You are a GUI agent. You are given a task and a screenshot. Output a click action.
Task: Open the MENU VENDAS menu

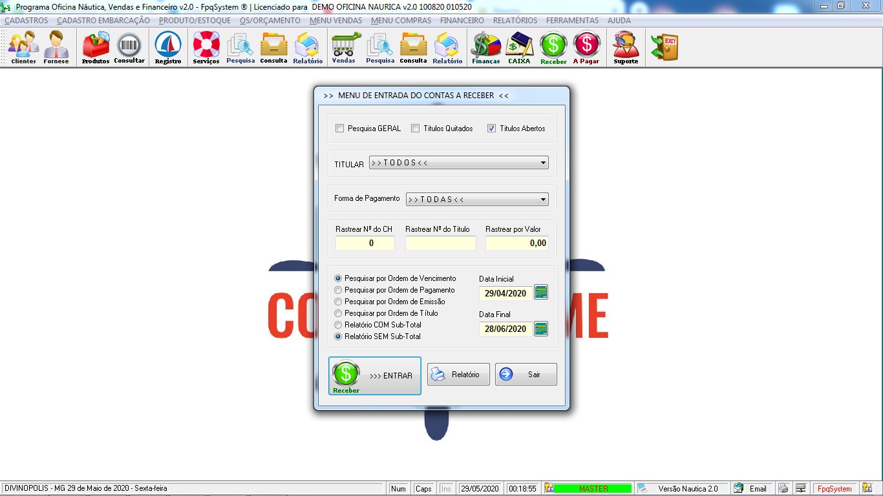click(x=336, y=21)
